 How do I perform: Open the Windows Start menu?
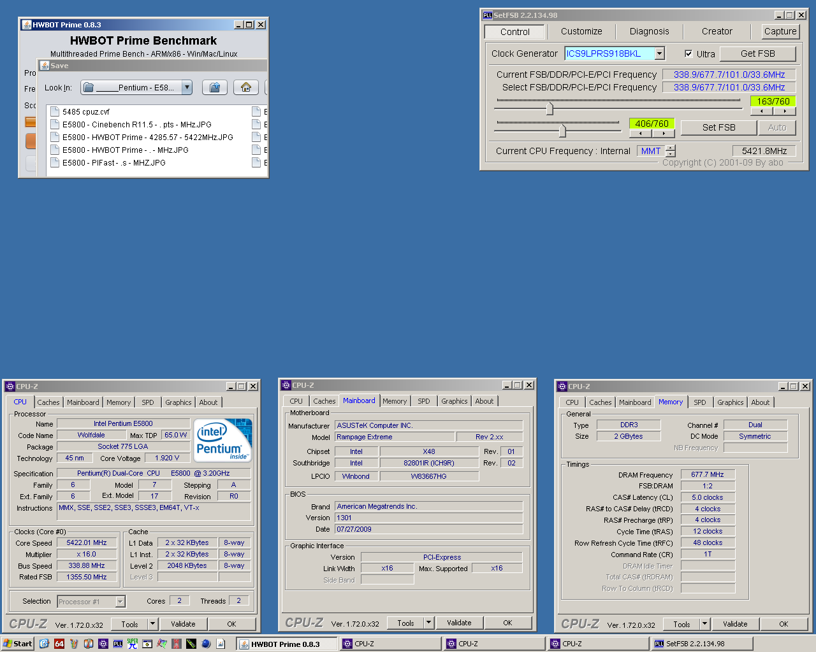pyautogui.click(x=17, y=644)
